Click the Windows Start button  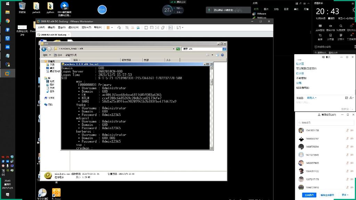coord(8,3)
